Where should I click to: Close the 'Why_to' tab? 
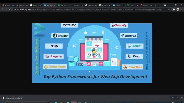click(x=13, y=5)
